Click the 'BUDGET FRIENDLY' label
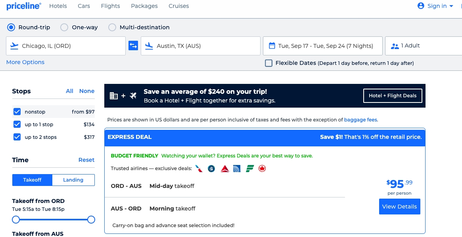This screenshot has width=462, height=237. click(135, 156)
